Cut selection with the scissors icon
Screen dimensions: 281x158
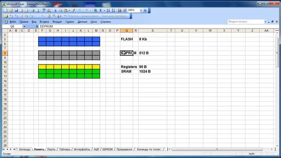coord(55,11)
